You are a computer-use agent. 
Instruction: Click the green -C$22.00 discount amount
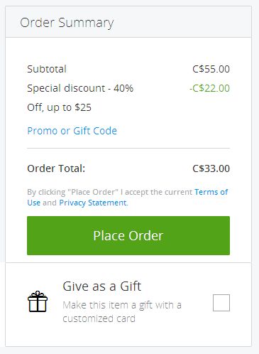click(x=209, y=88)
